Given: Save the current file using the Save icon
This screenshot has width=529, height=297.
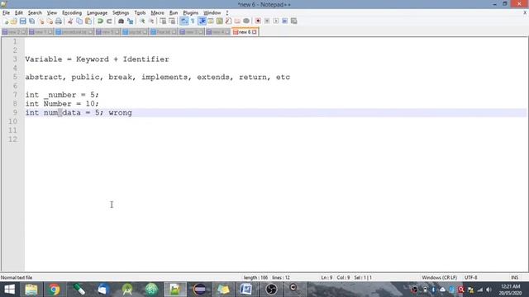Looking at the screenshot, I should pyautogui.click(x=22, y=21).
